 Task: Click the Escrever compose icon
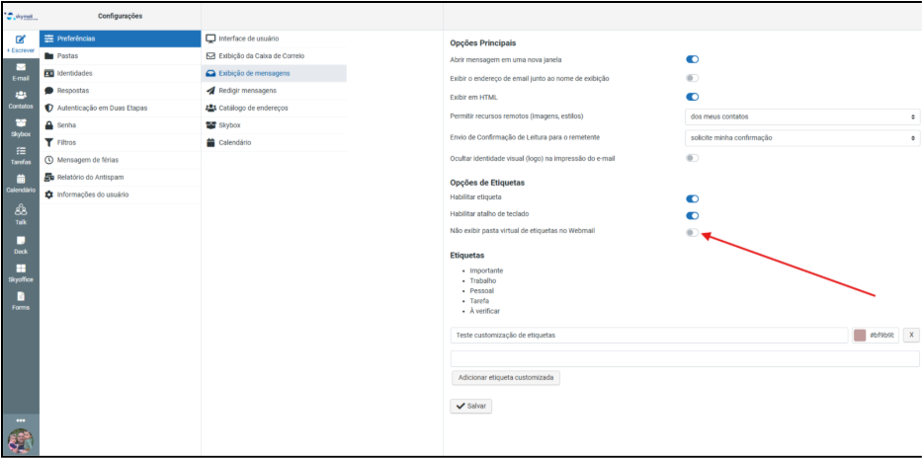point(20,42)
